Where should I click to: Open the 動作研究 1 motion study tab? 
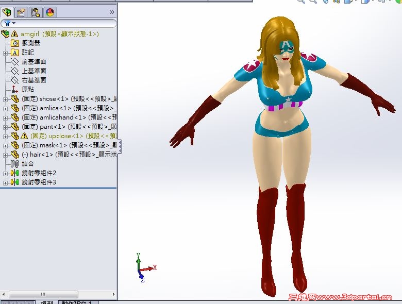(x=78, y=302)
